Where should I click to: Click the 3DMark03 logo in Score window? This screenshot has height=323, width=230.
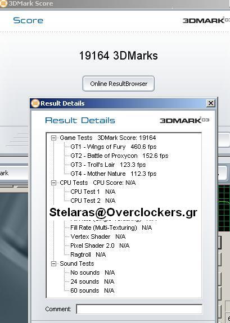point(206,20)
